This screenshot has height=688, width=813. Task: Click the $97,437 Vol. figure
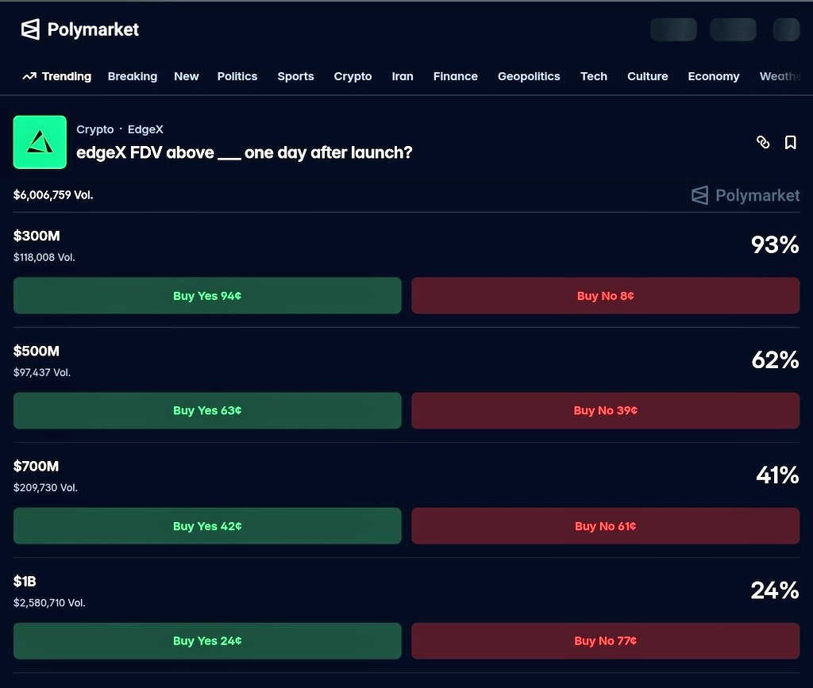(x=42, y=372)
